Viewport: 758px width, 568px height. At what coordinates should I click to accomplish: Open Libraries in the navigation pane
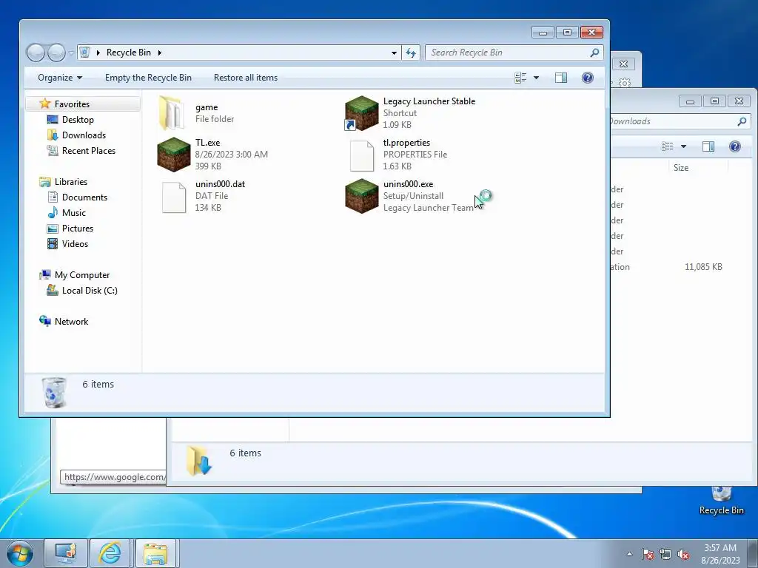tap(71, 182)
